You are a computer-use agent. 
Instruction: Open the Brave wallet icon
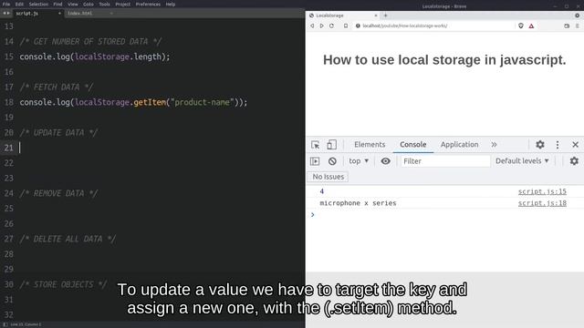pos(567,26)
